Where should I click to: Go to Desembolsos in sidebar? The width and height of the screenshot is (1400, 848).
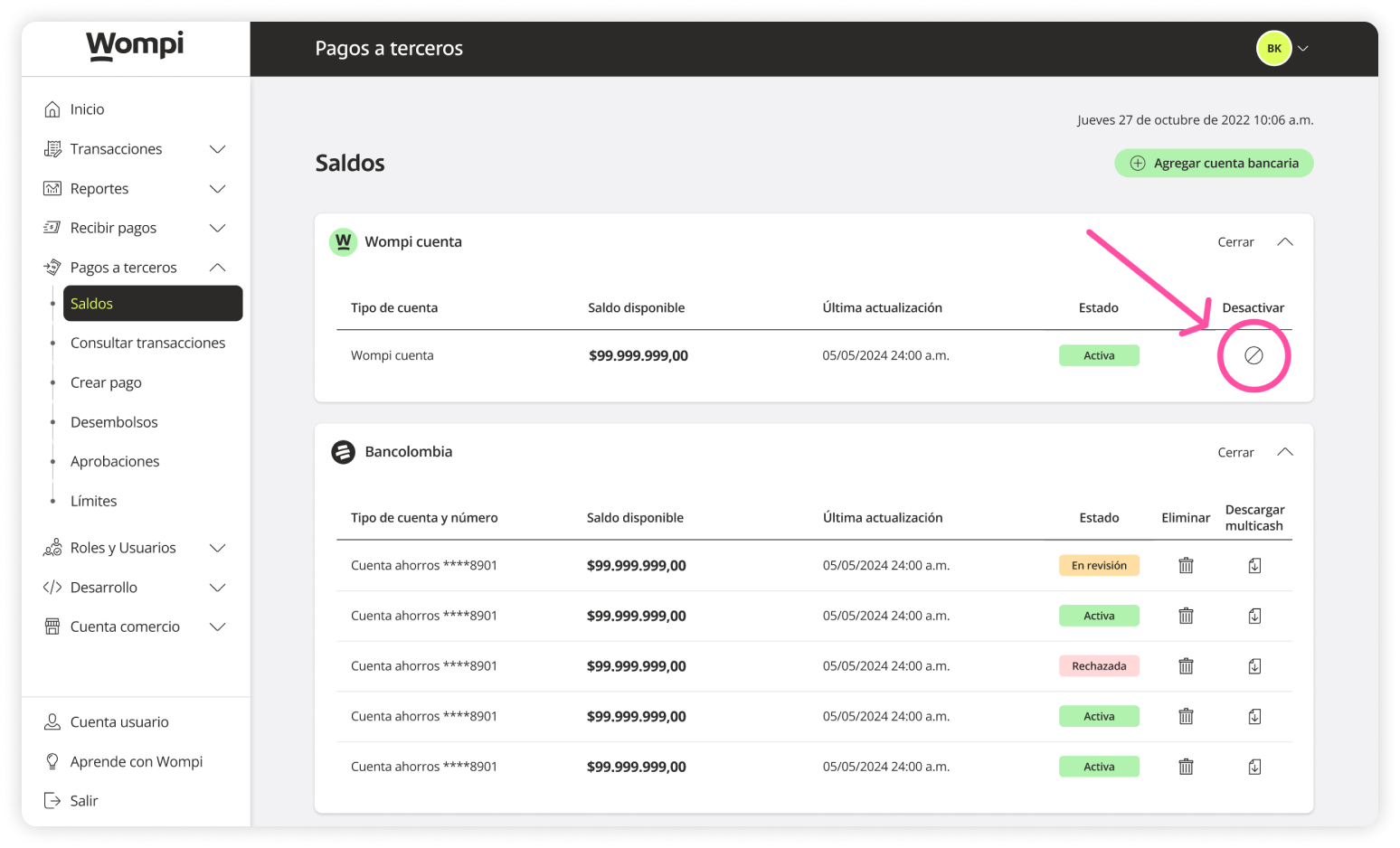(x=114, y=422)
